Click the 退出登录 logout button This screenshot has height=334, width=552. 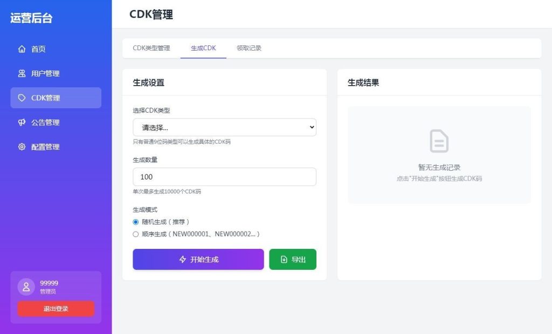coord(56,308)
